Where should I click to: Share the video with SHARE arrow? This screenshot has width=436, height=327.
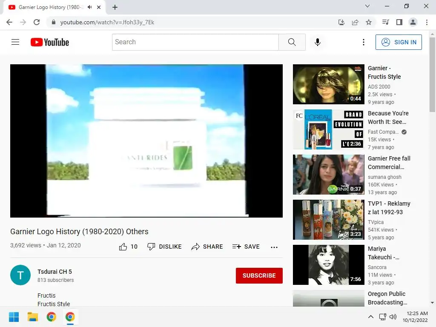pyautogui.click(x=207, y=247)
